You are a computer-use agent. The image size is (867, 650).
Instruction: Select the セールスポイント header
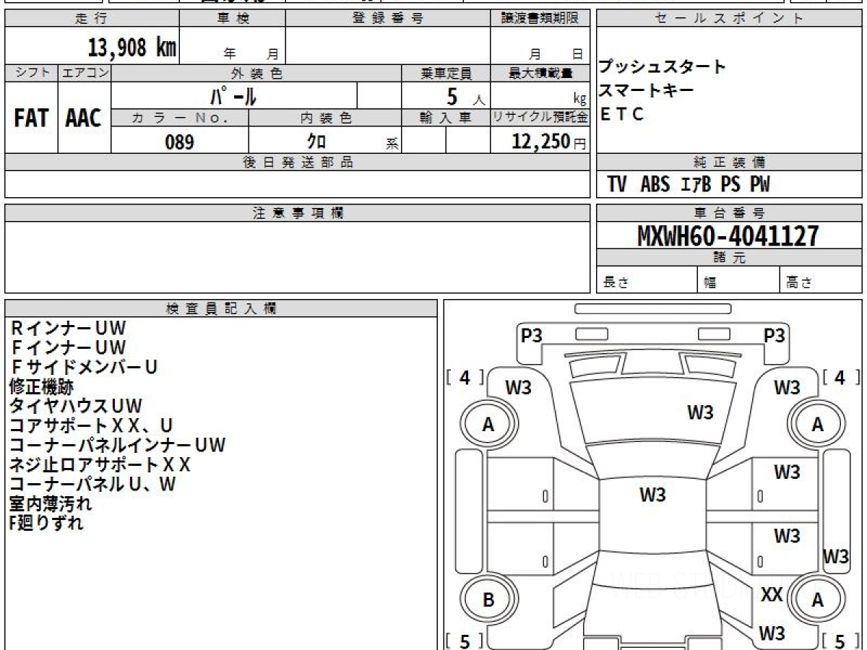(x=729, y=19)
